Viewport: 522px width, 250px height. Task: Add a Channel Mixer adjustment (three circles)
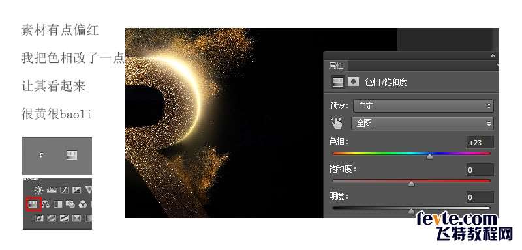(83, 204)
